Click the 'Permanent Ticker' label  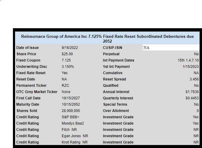(31, 86)
